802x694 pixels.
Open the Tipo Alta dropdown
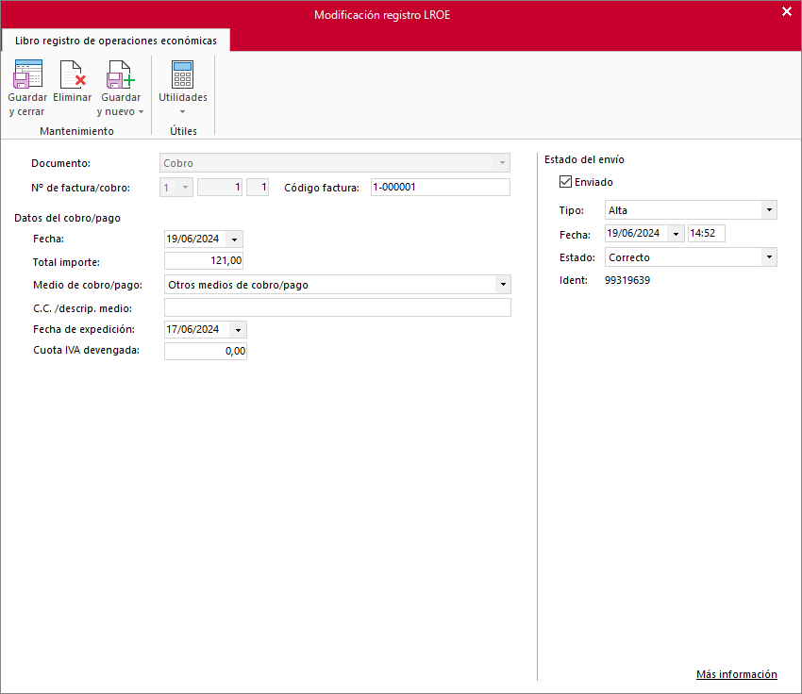point(769,210)
